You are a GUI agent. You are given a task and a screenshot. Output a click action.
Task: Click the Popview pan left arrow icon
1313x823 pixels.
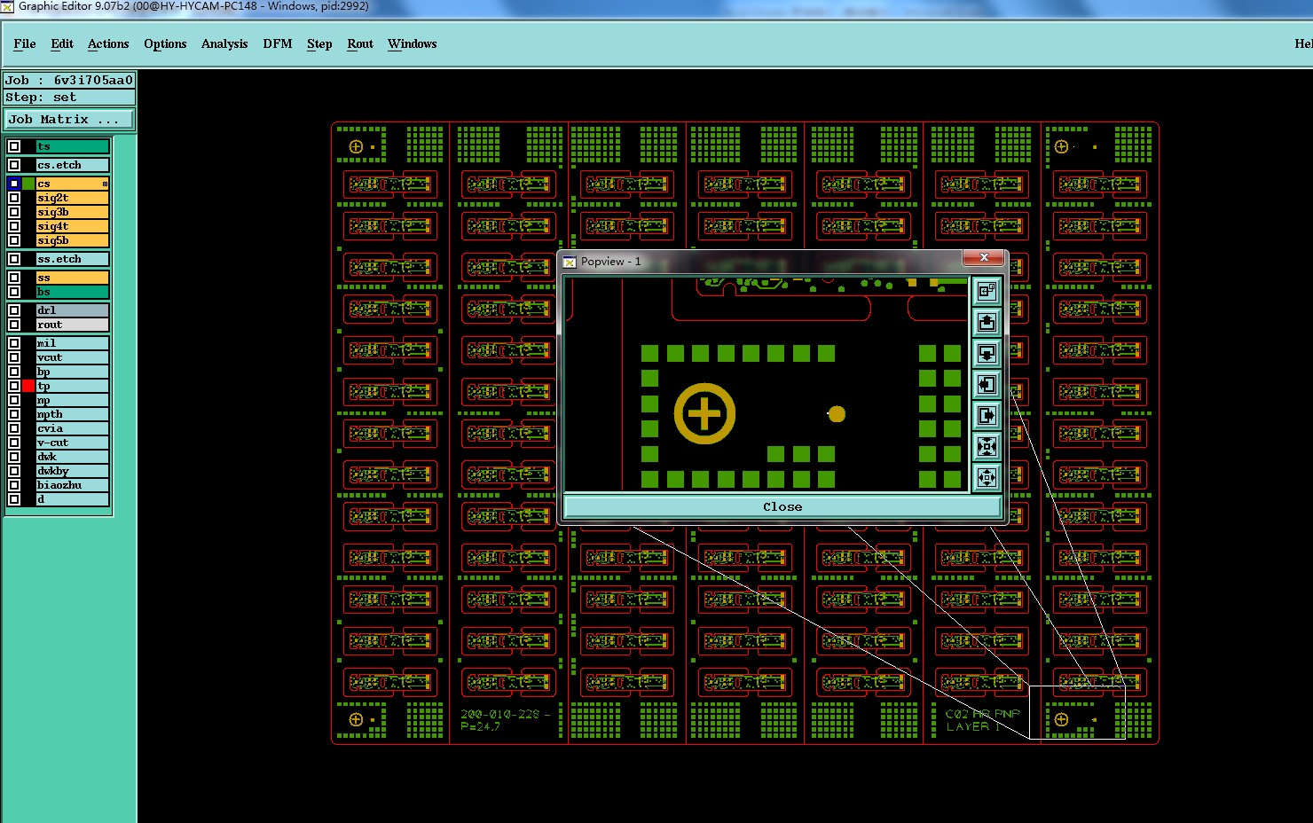[987, 384]
